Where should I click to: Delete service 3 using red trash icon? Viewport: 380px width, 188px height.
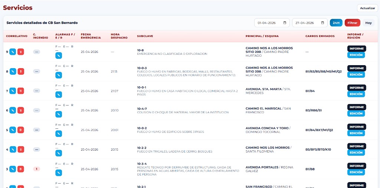tap(21, 169)
